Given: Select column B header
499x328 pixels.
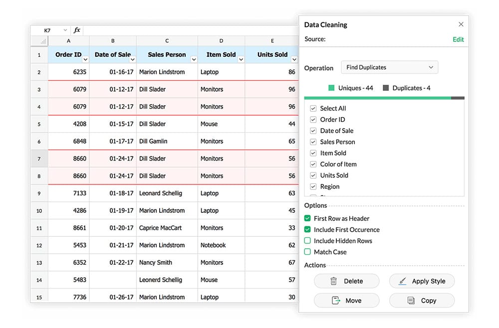Looking at the screenshot, I should pyautogui.click(x=113, y=41).
